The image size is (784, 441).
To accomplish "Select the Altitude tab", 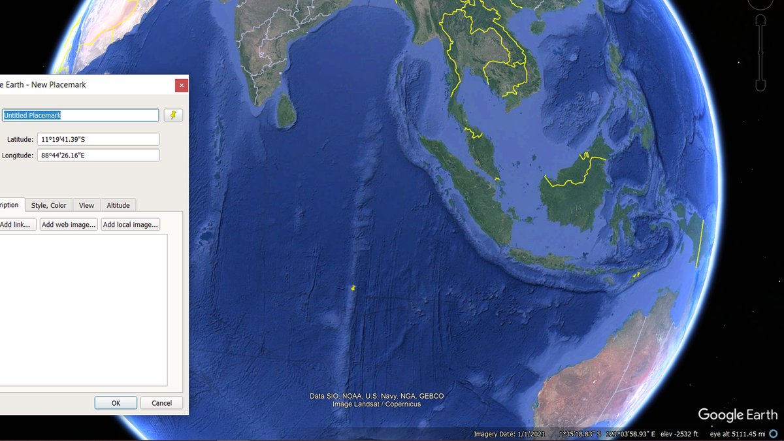I will (118, 205).
